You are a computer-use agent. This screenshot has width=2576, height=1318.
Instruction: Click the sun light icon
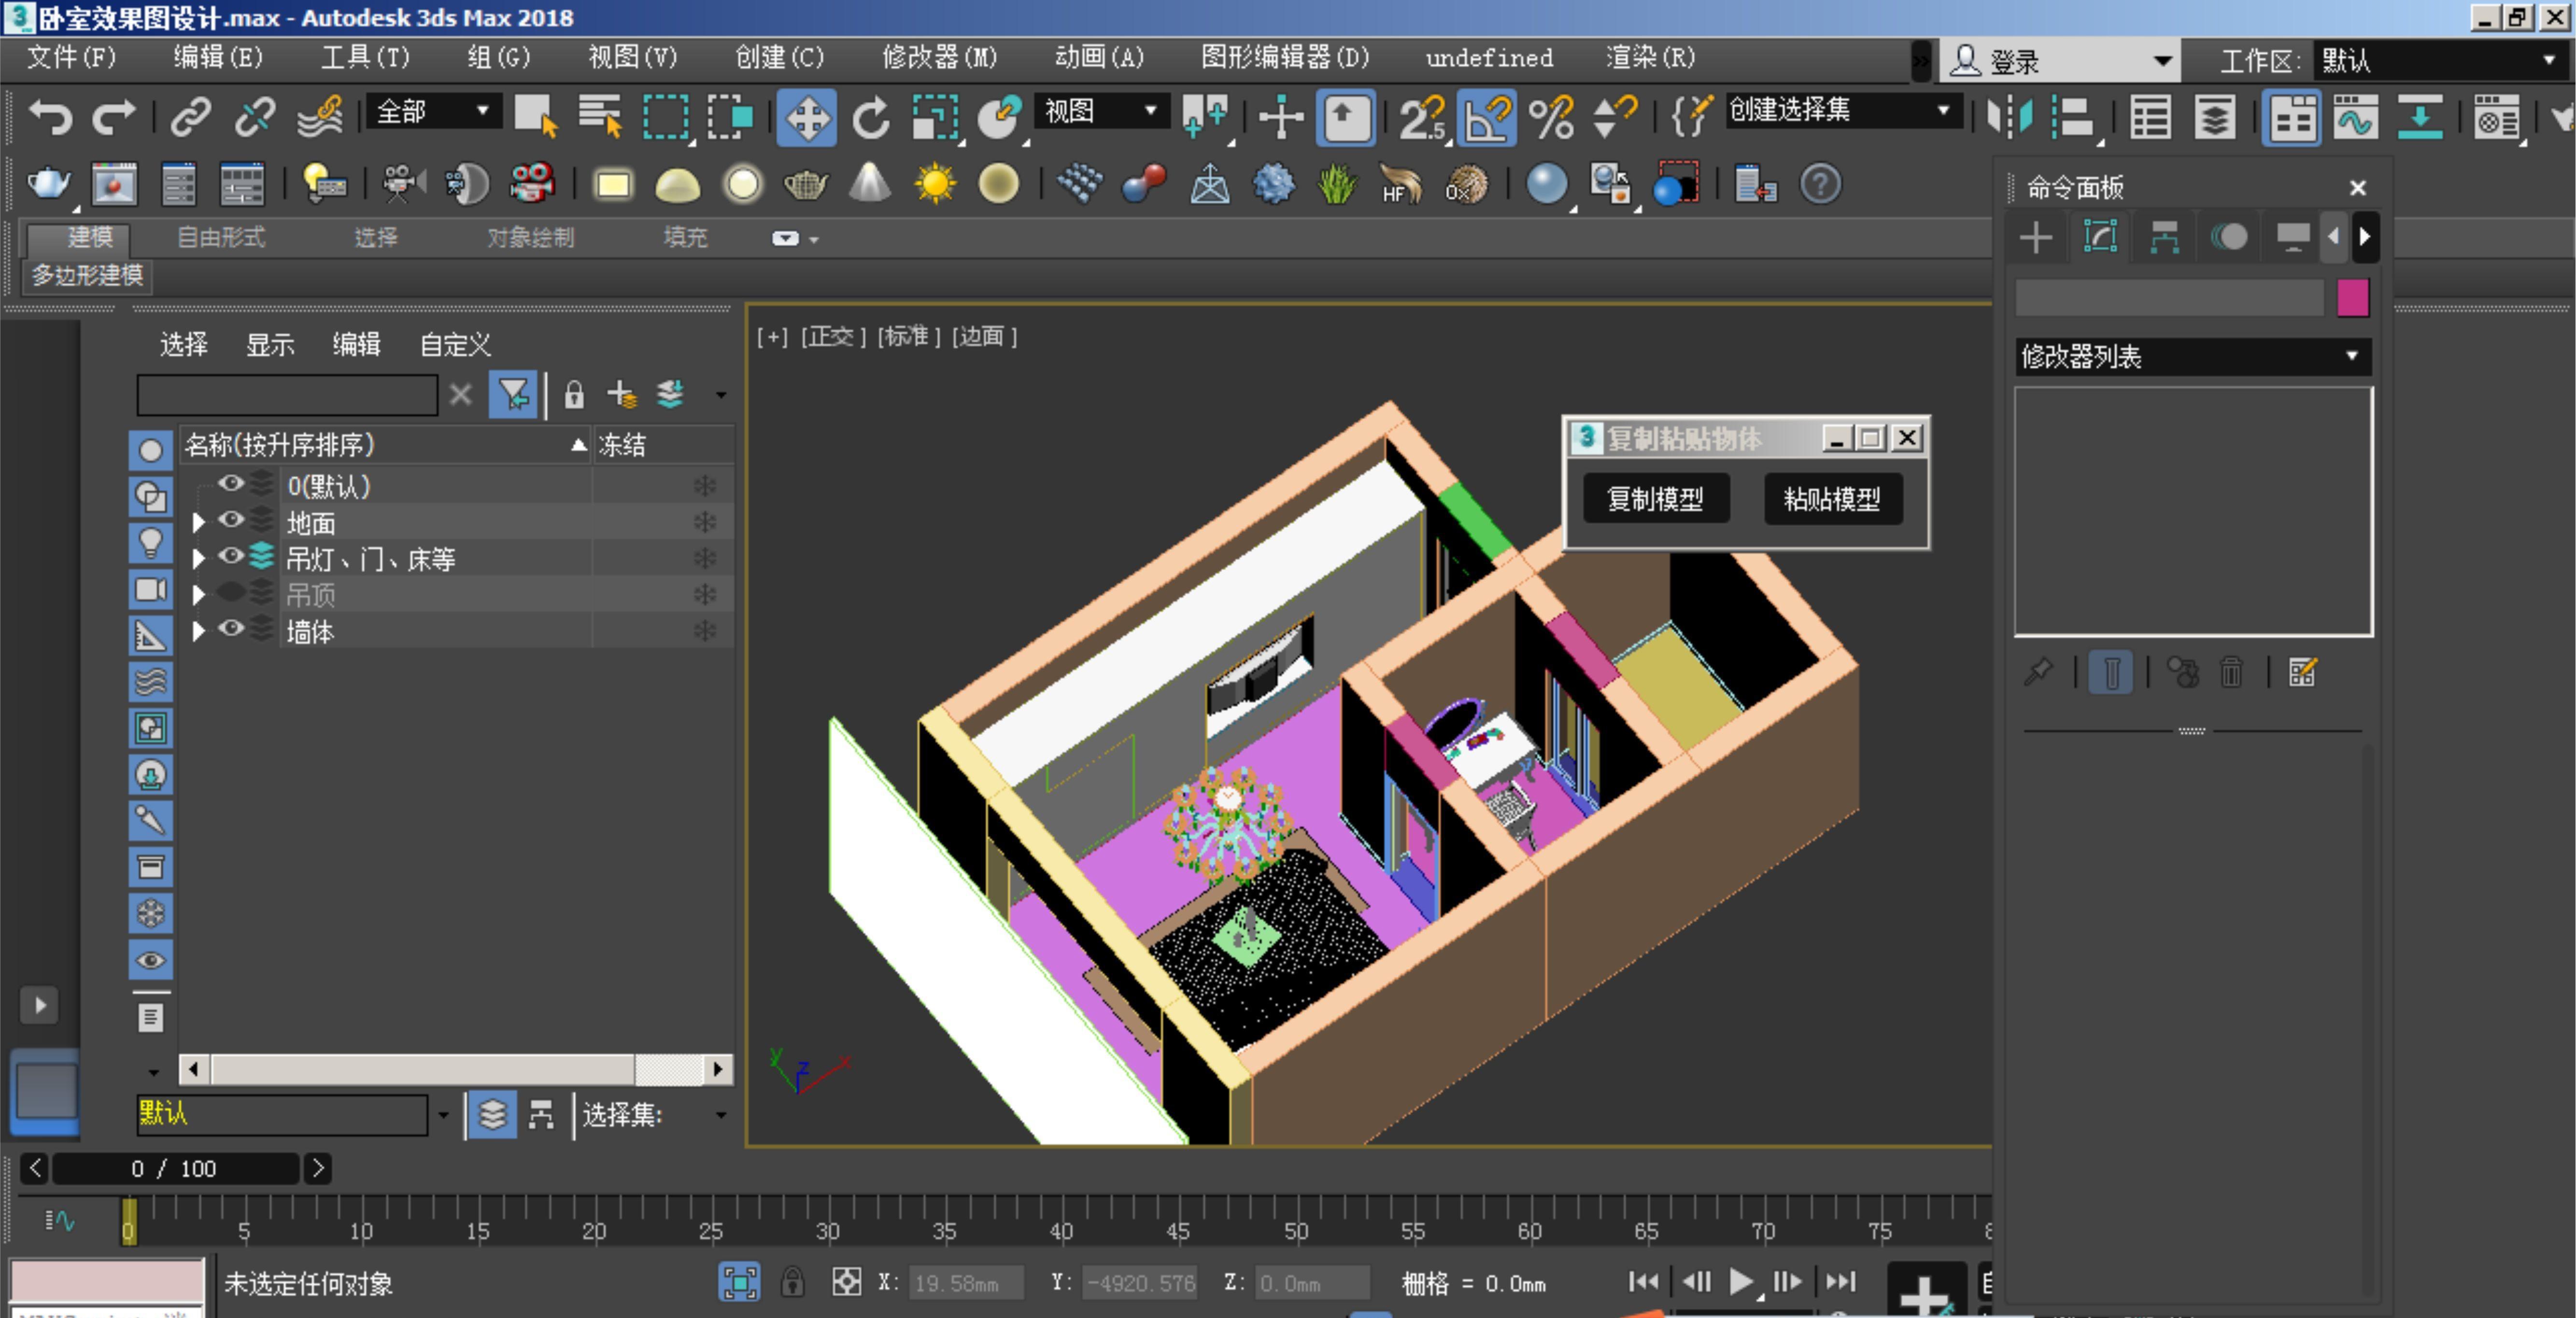[935, 184]
